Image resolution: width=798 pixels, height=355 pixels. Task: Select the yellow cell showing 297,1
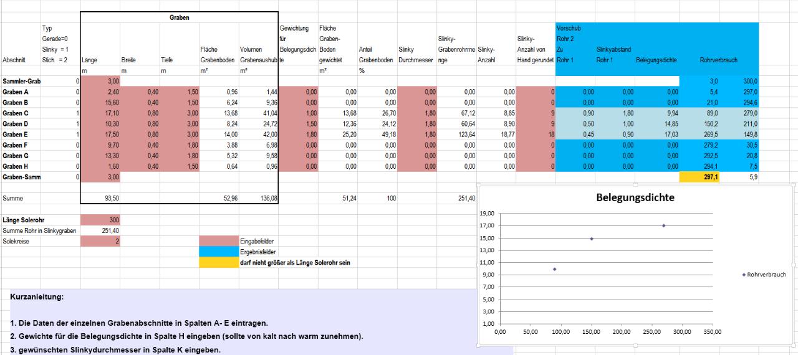pos(699,177)
